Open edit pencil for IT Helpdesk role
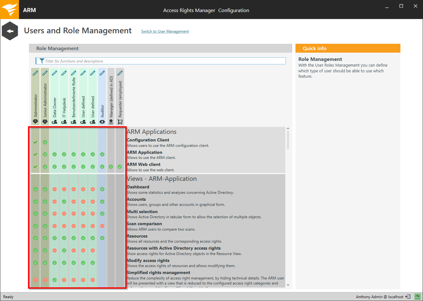423x301 pixels. (x=64, y=73)
